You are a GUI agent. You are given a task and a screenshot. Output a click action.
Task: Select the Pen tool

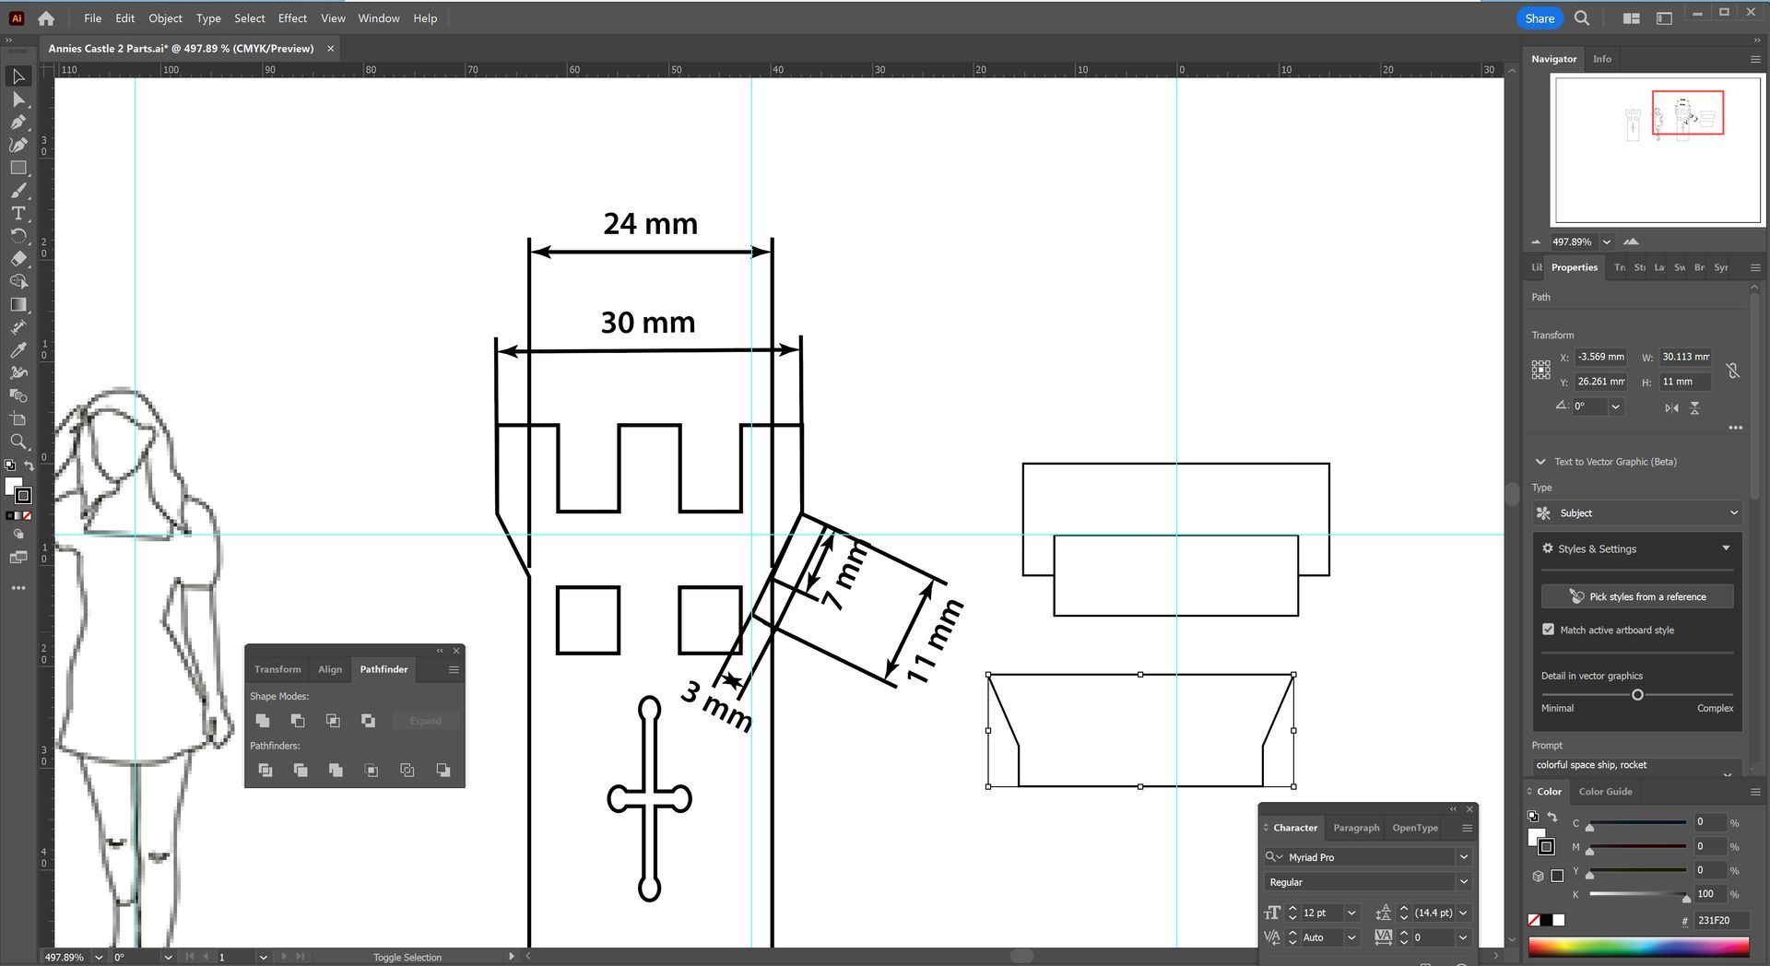click(x=18, y=122)
